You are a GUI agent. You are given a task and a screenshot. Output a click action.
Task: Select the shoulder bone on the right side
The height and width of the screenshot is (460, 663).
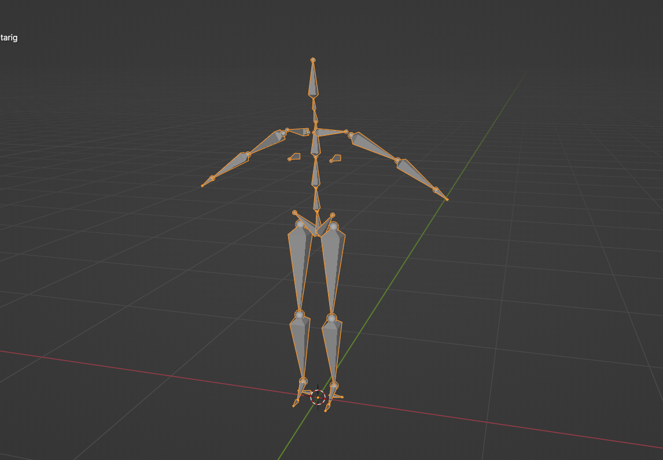pos(331,132)
